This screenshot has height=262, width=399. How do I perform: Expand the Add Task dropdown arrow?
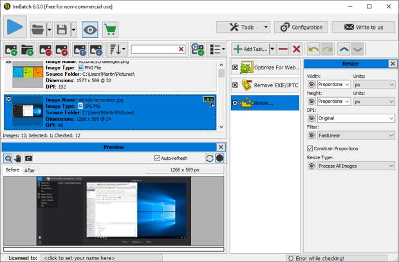click(x=272, y=49)
